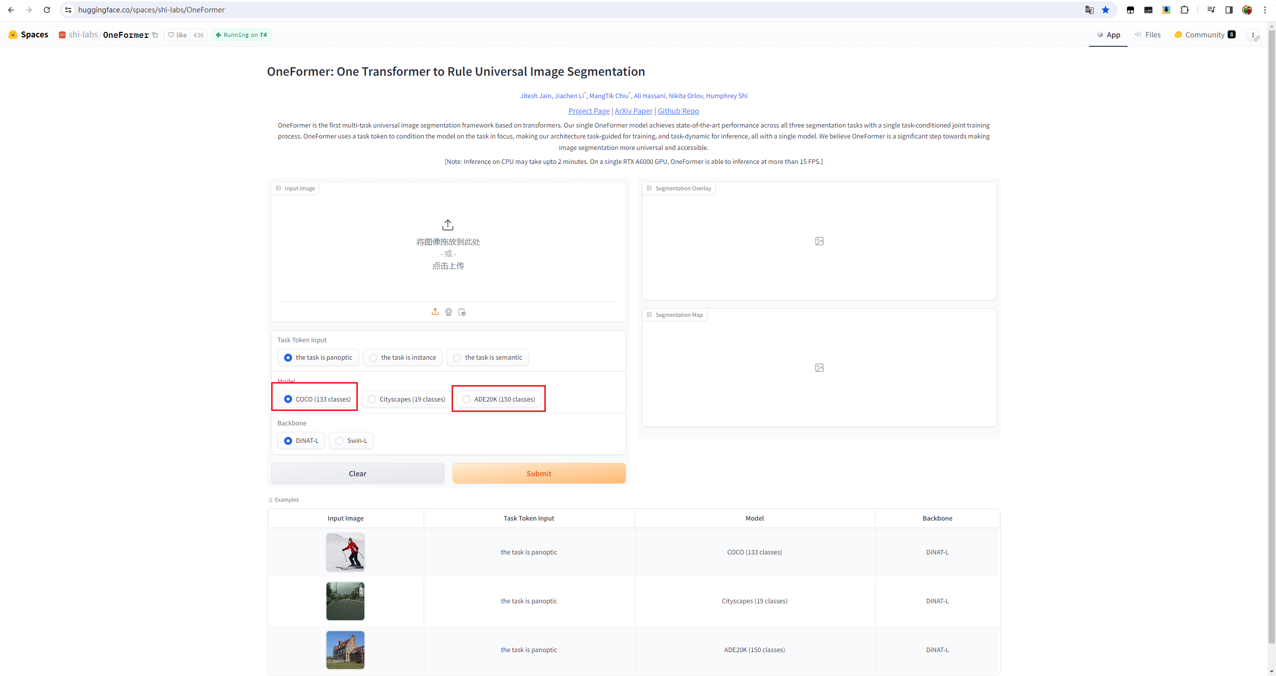The width and height of the screenshot is (1276, 676).
Task: Open the Community tab
Action: (1205, 35)
